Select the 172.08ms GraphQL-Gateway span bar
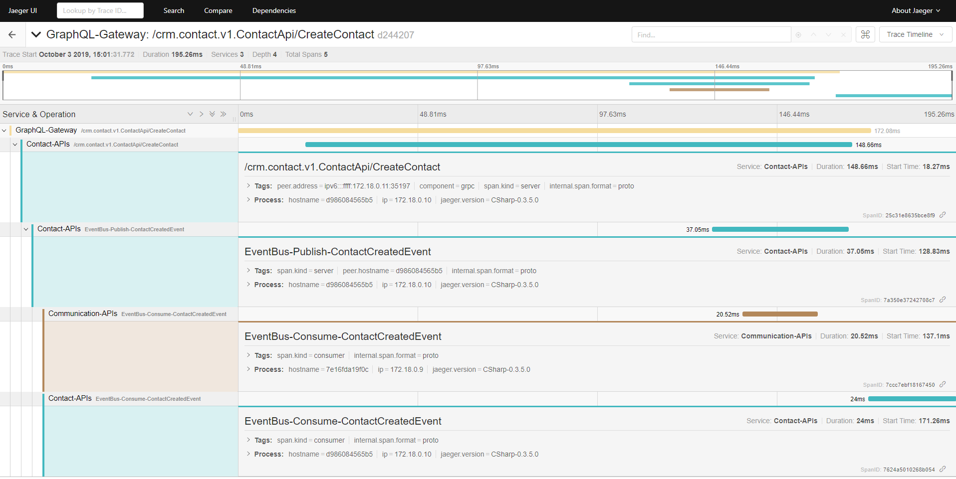 click(x=555, y=131)
